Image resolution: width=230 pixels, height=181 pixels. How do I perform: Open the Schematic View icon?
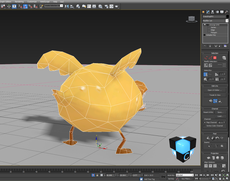(x=94, y=6)
